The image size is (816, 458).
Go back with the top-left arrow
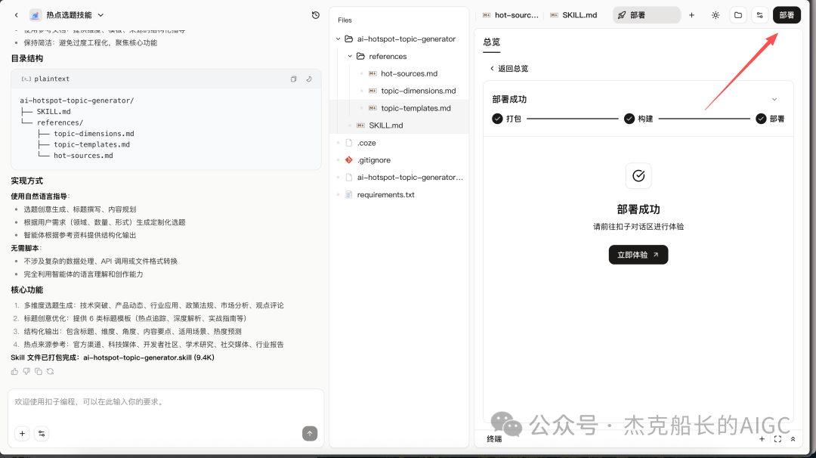[17, 15]
